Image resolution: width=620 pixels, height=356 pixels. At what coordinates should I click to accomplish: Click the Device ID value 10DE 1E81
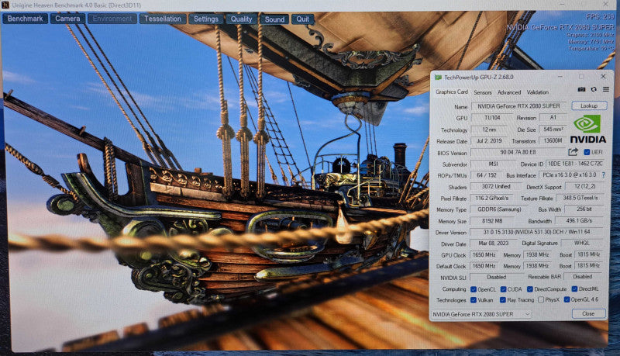click(575, 164)
